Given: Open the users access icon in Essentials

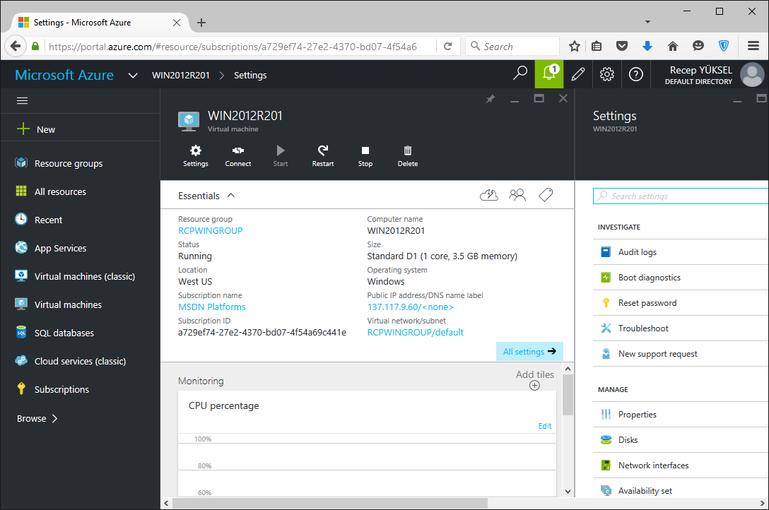Looking at the screenshot, I should coord(517,196).
